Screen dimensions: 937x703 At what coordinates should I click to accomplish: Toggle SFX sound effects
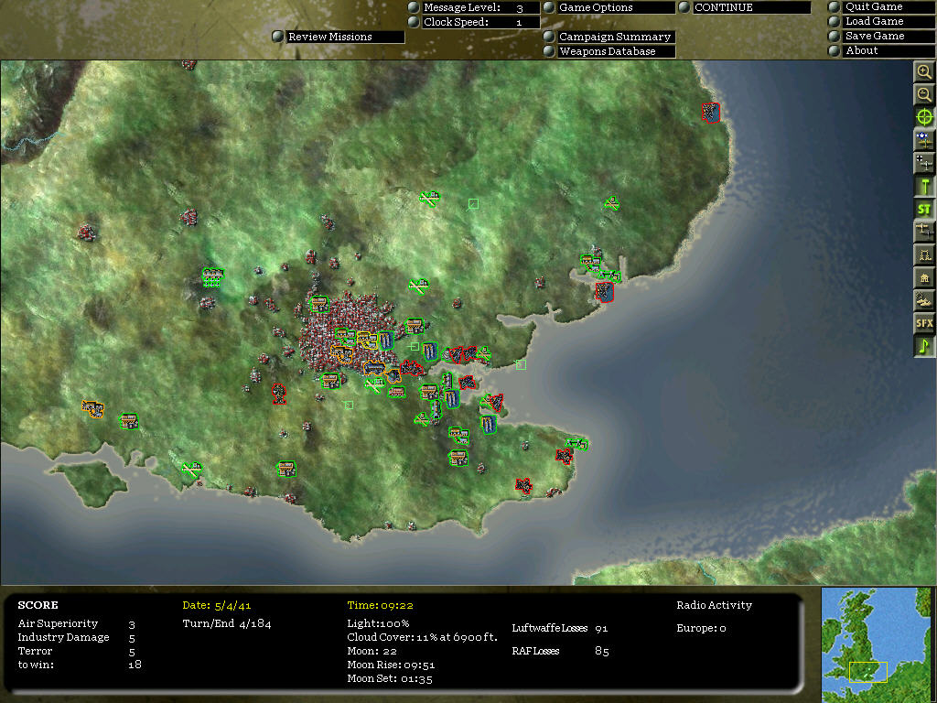pyautogui.click(x=924, y=323)
